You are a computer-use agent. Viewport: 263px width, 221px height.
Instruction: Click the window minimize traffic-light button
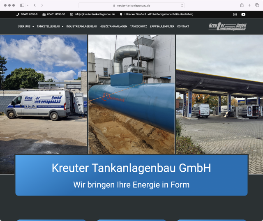pyautogui.click(x=9, y=5)
